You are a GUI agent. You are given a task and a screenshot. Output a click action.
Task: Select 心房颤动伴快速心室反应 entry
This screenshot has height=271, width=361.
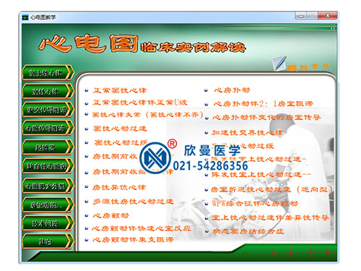click(142, 228)
